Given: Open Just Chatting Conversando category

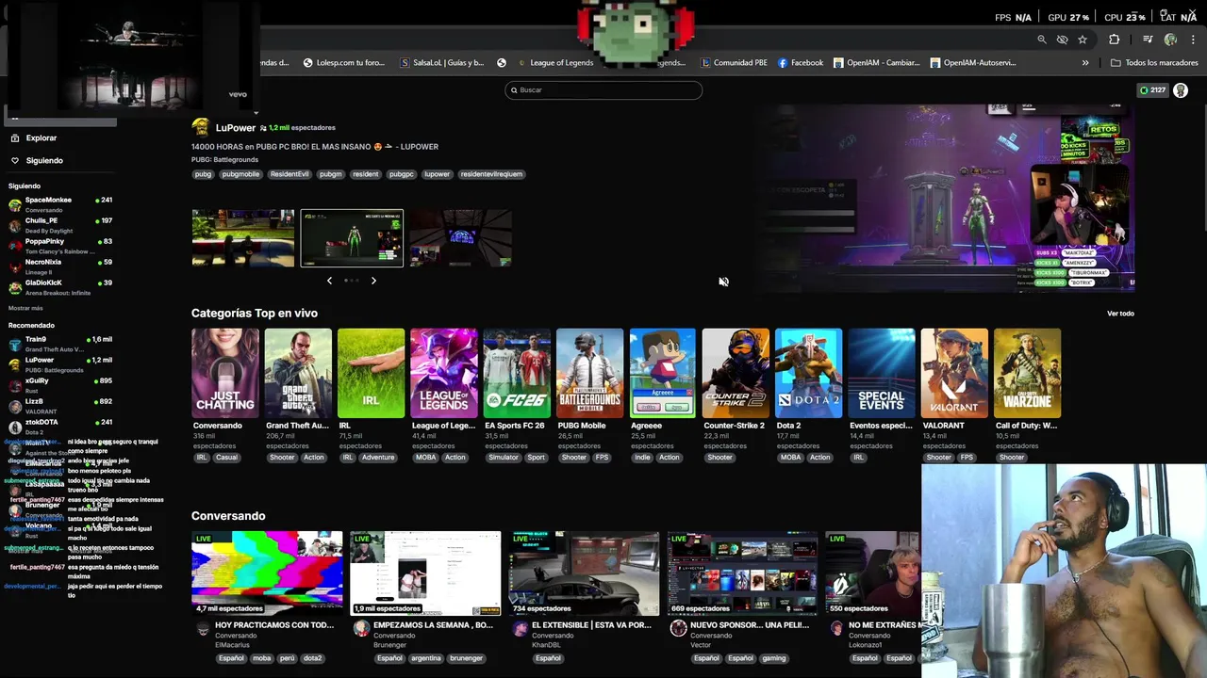Looking at the screenshot, I should tap(225, 373).
